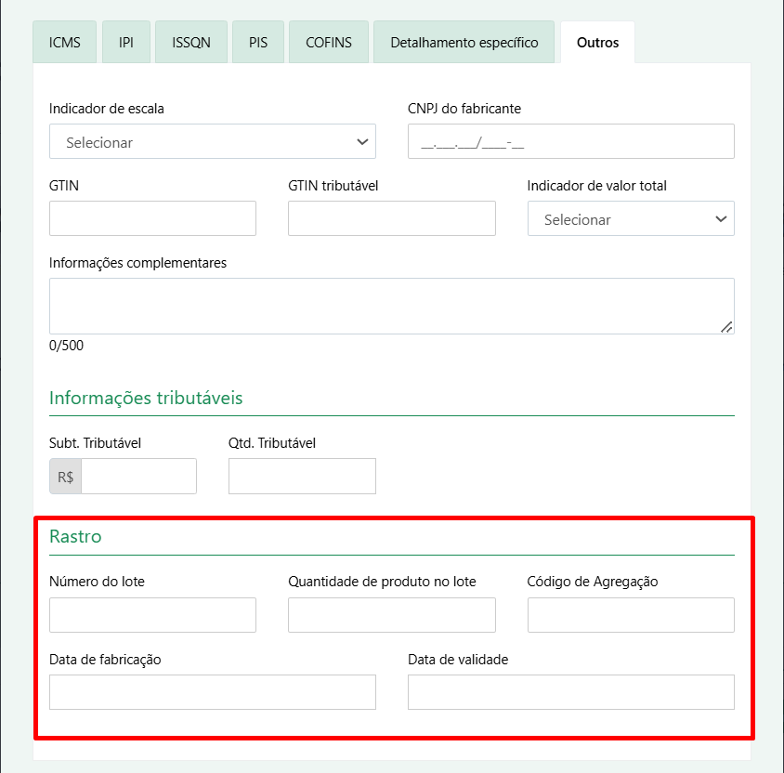Focus the Código de Agregação field
This screenshot has width=784, height=773.
coord(631,615)
